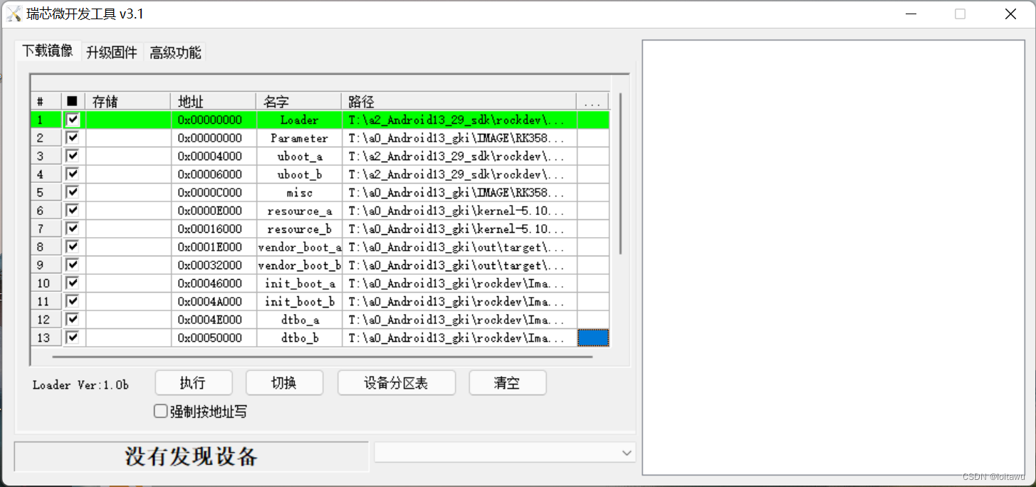Click address 0x00006000 cell
1036x487 pixels.
click(214, 174)
